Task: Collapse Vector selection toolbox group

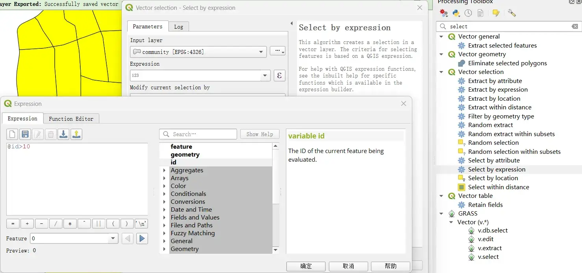Action: 441,72
